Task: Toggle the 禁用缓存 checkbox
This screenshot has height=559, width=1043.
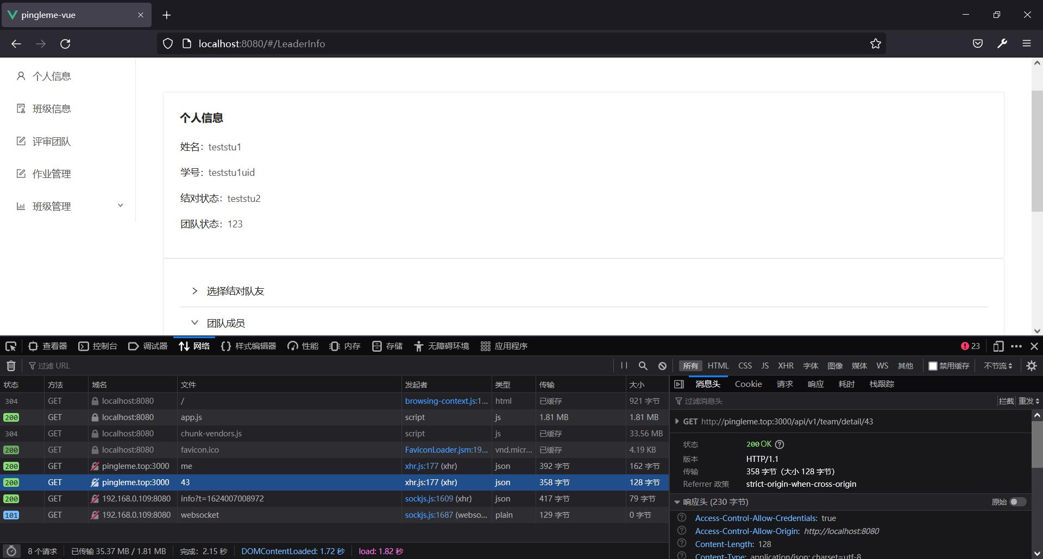Action: 933,366
